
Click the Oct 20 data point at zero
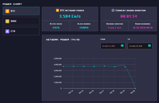point(135,88)
